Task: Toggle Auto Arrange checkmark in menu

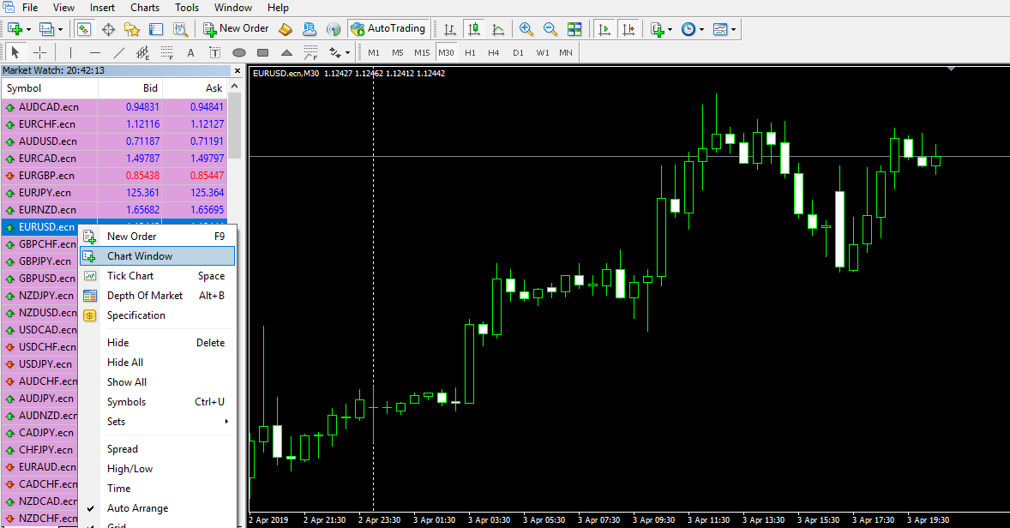Action: click(x=90, y=508)
